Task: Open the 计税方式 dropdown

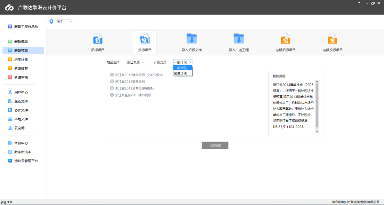Action: (182, 62)
